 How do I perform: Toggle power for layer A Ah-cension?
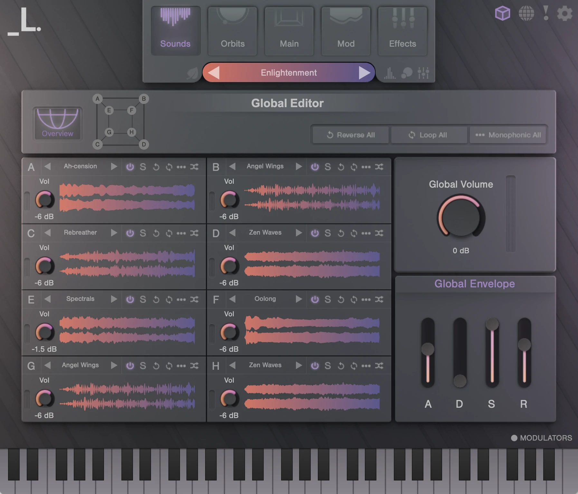[x=130, y=167]
